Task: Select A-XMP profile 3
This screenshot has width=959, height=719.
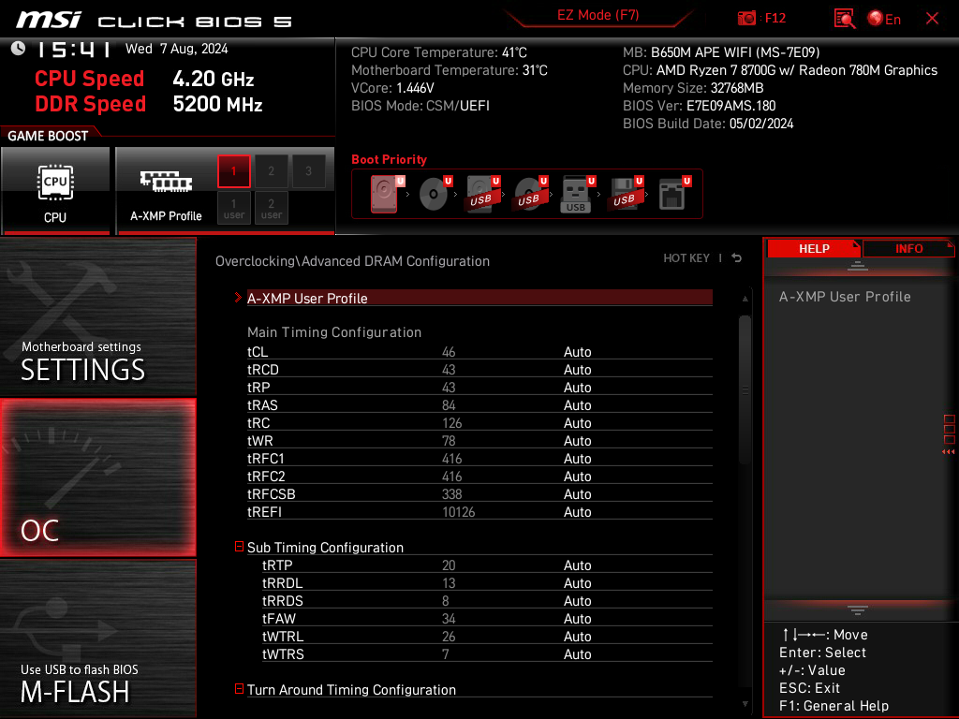Action: coord(308,170)
